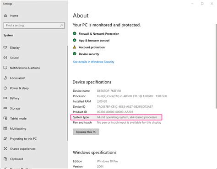Close the Settings window
Screen dimensions: 217x169
tap(212, 4)
